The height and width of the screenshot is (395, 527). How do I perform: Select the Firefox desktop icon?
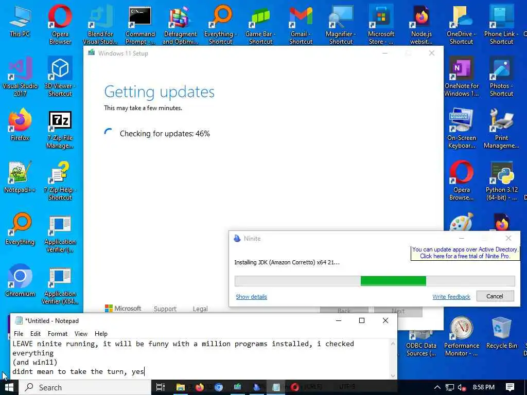click(20, 124)
